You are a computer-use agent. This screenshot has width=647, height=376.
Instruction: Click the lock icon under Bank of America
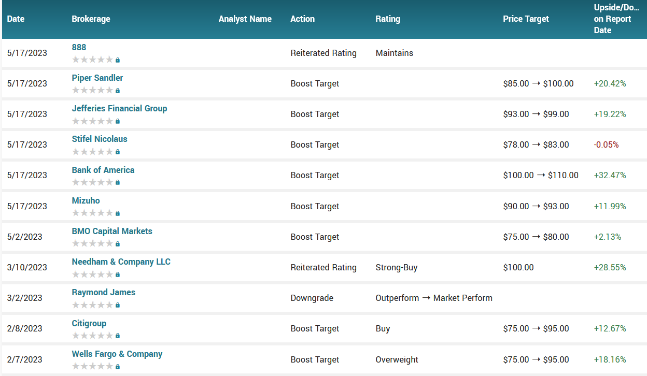[118, 182]
